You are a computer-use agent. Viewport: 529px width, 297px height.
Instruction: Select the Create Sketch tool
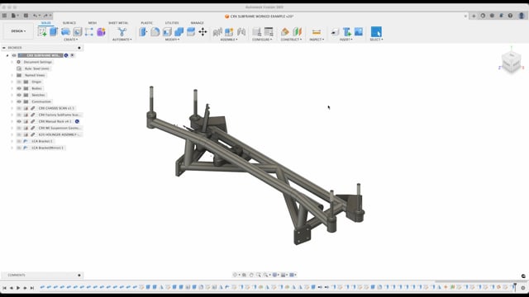42,31
